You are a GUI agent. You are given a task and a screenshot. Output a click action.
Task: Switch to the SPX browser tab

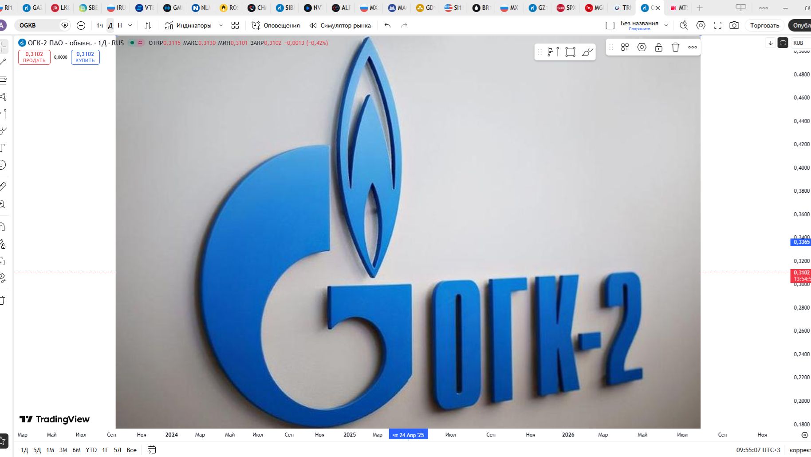(x=566, y=8)
